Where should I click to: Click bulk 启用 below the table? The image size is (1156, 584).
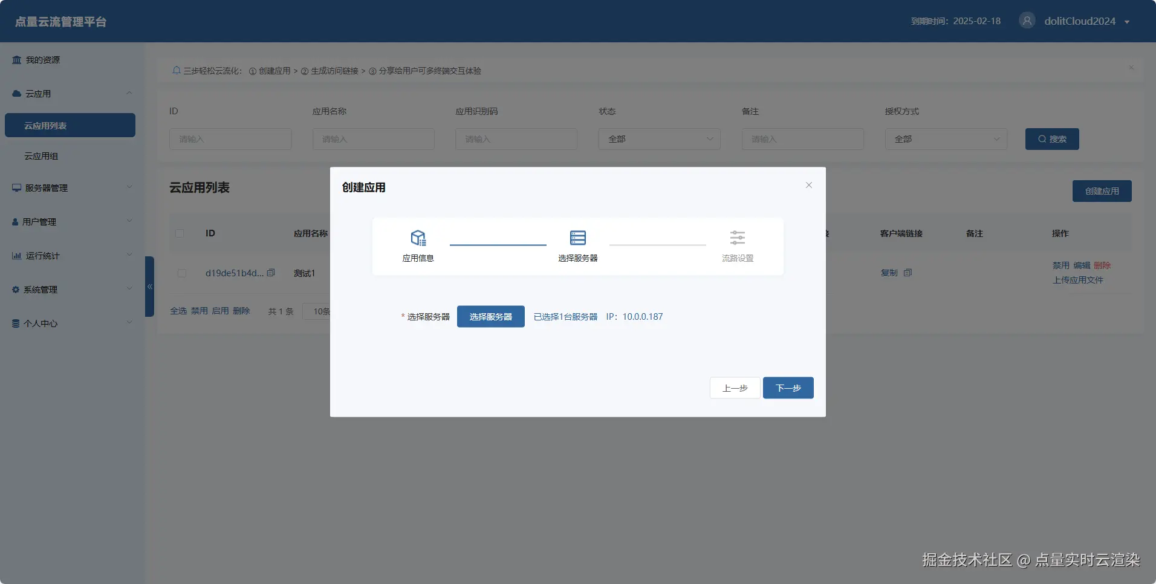(x=220, y=311)
